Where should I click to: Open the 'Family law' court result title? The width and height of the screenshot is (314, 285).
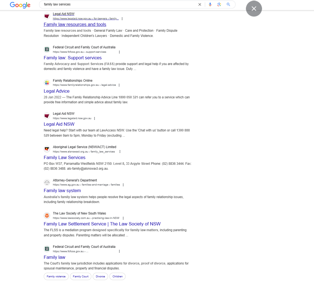(54, 257)
